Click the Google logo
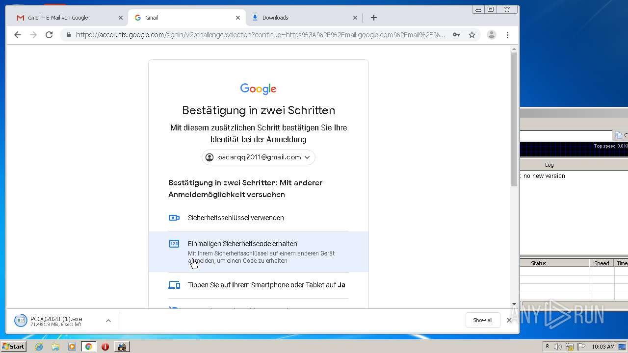 [259, 89]
